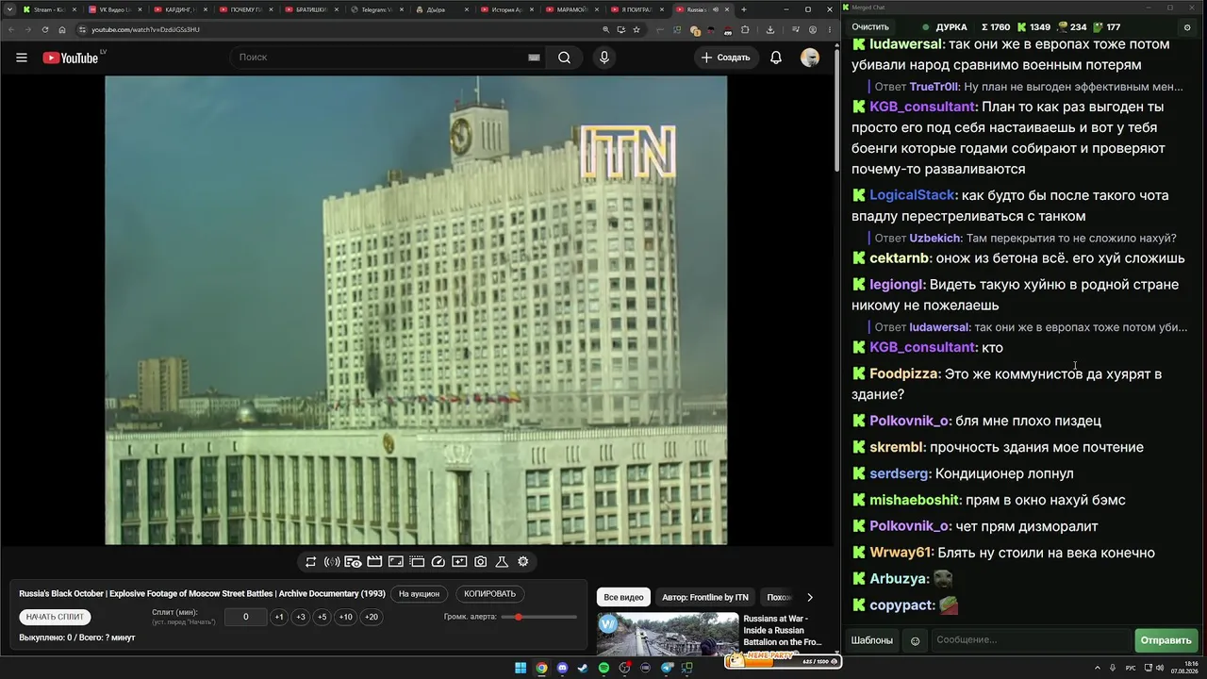Click the clapperboard icon in player toolbar
The width and height of the screenshot is (1207, 679).
374,562
